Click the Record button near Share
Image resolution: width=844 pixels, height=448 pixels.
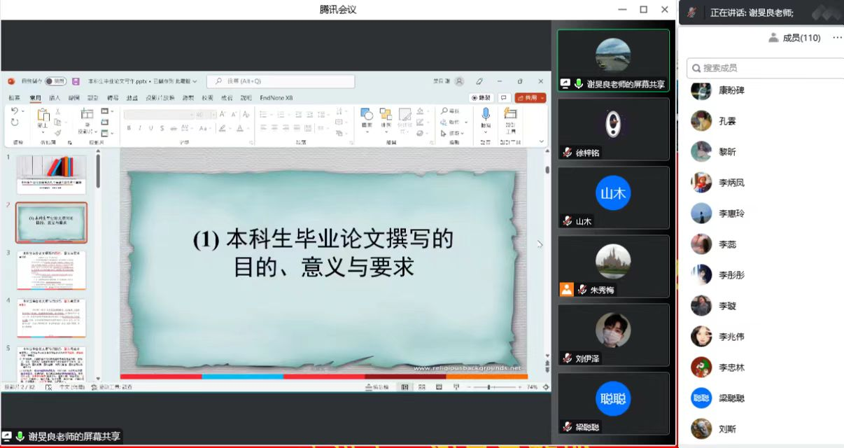click(x=481, y=98)
